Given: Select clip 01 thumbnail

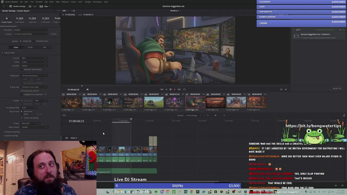Looking at the screenshot, I should click(72, 102).
